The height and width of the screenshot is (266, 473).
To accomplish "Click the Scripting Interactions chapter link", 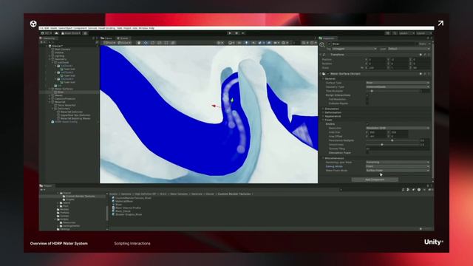I will coord(132,243).
